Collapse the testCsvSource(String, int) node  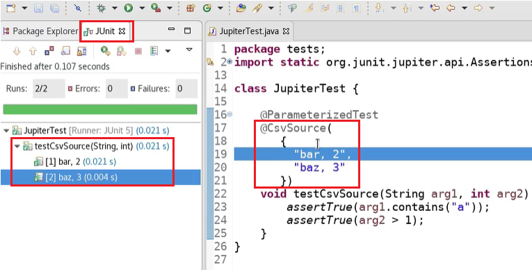(17, 146)
